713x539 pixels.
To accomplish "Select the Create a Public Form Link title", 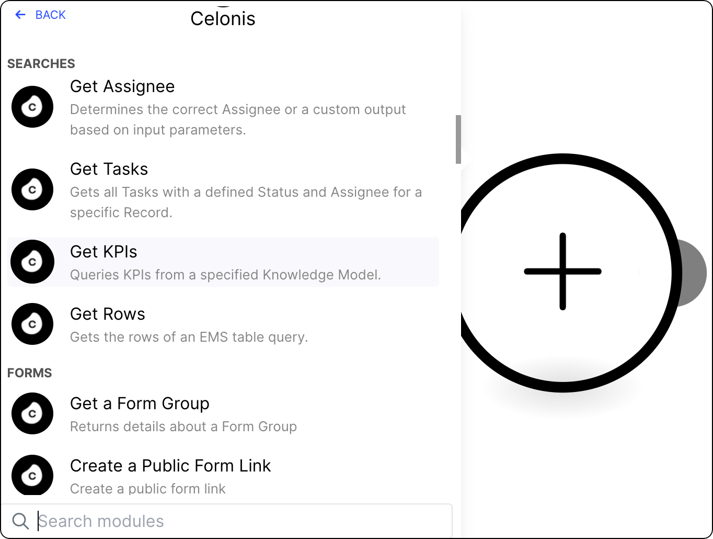I will coord(170,466).
